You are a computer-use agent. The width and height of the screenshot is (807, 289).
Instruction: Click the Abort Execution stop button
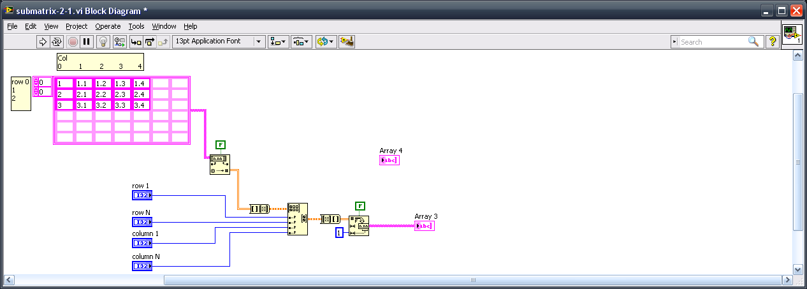73,41
